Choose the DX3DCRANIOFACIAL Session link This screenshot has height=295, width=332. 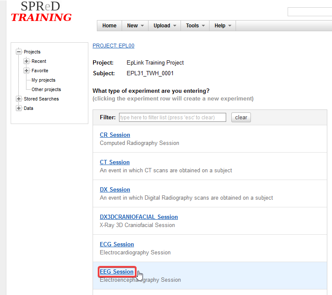[139, 217]
